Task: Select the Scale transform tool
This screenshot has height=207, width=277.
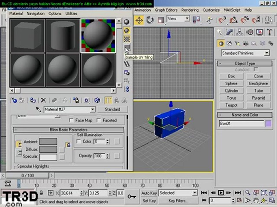Action: [161, 20]
